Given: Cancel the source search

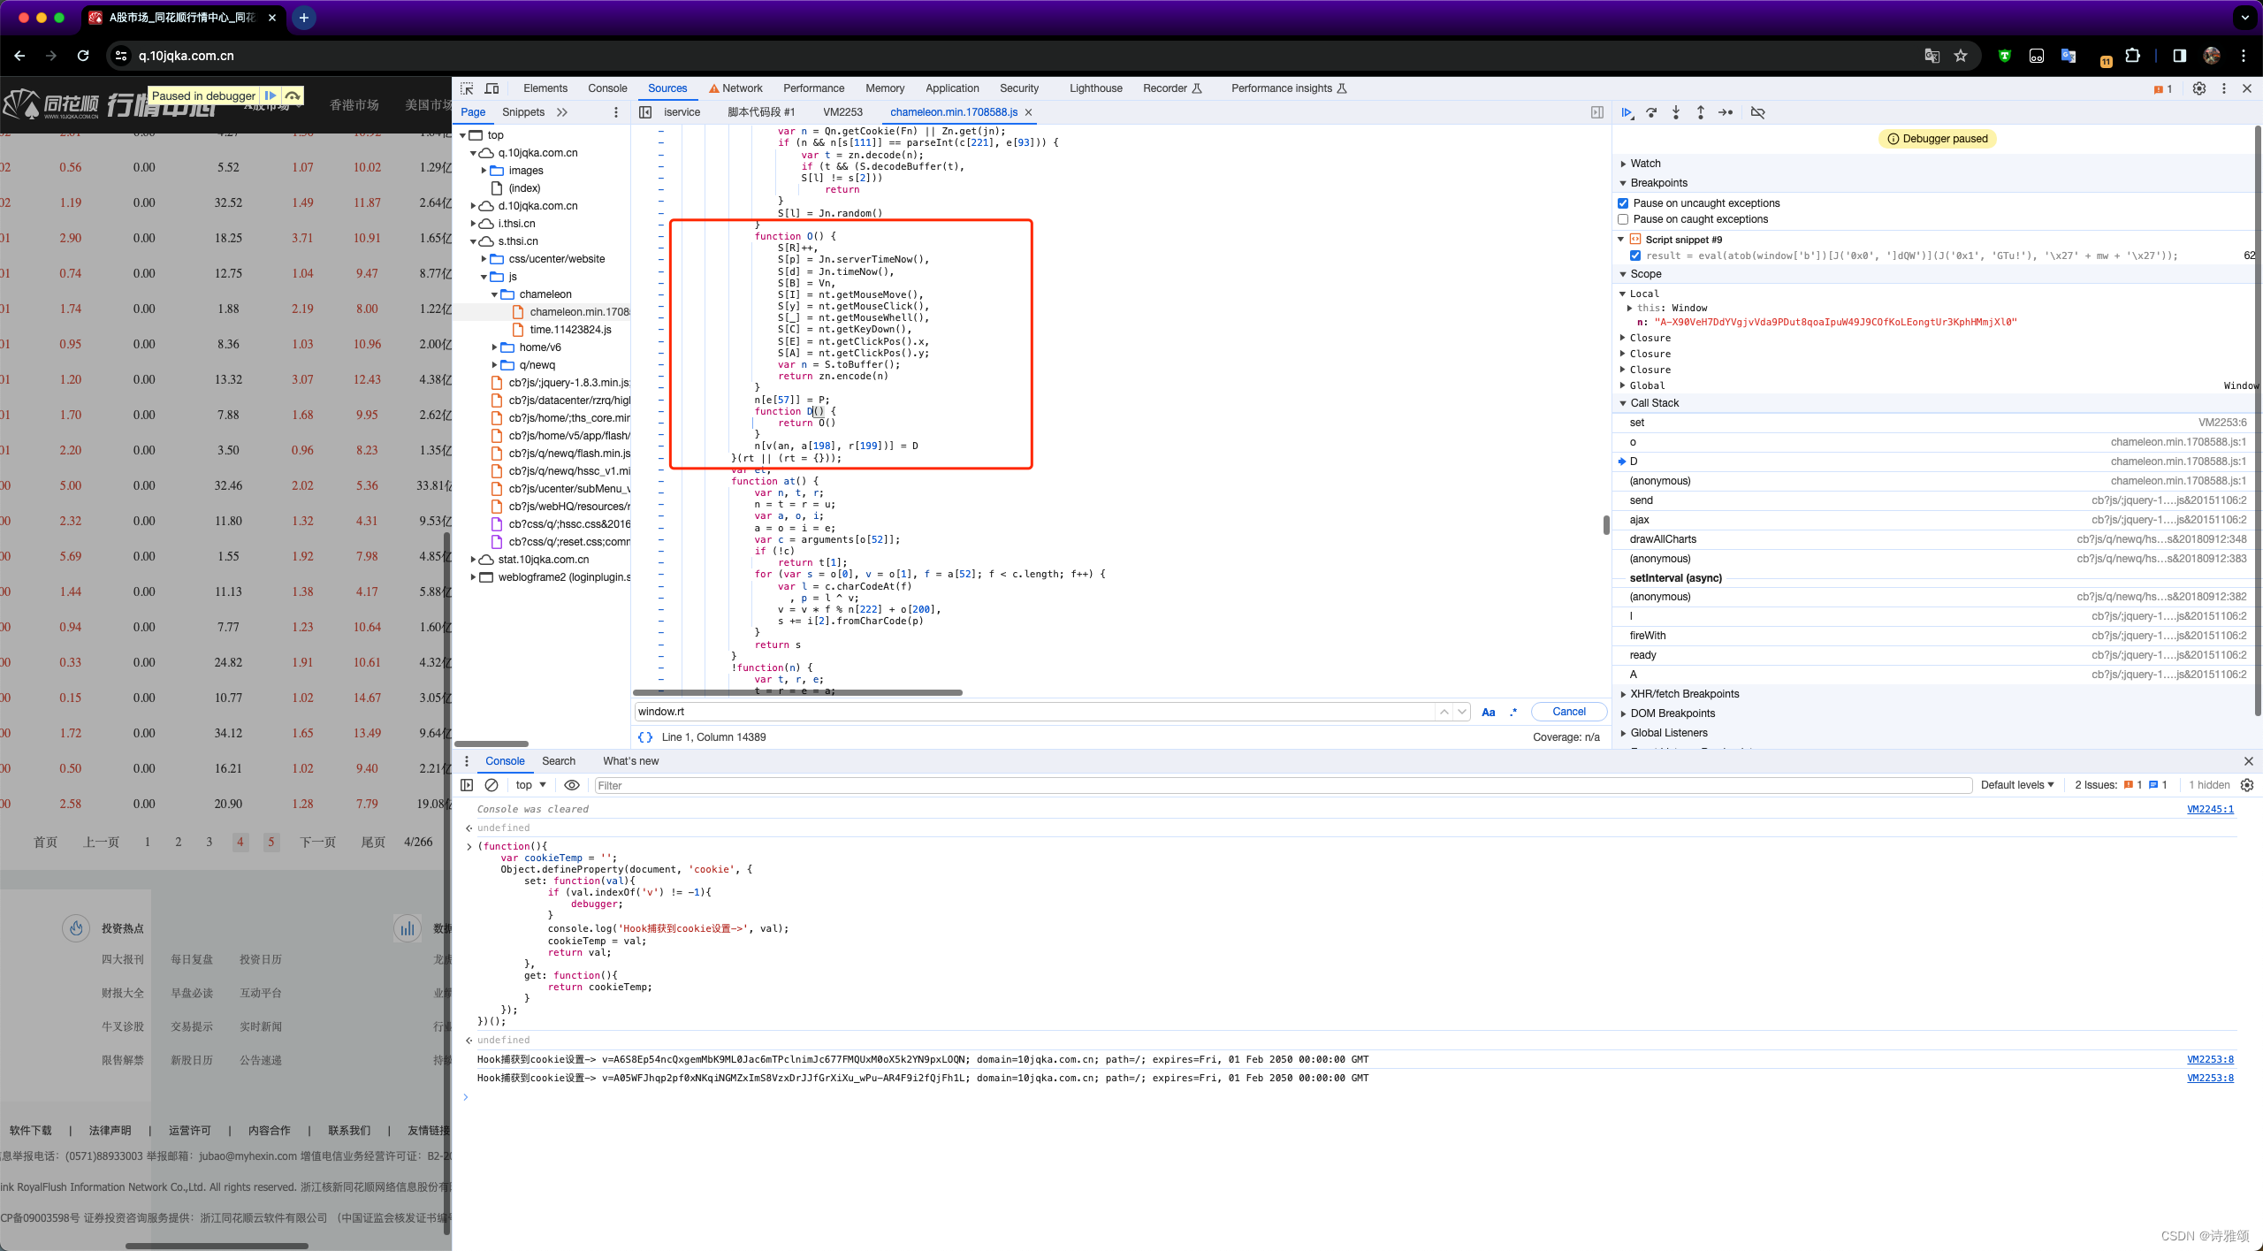Looking at the screenshot, I should point(1569,712).
